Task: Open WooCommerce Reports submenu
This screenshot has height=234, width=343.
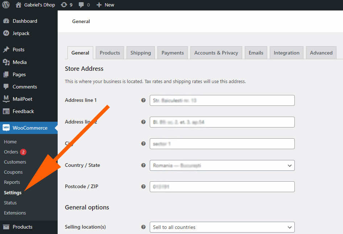Action: tap(12, 182)
